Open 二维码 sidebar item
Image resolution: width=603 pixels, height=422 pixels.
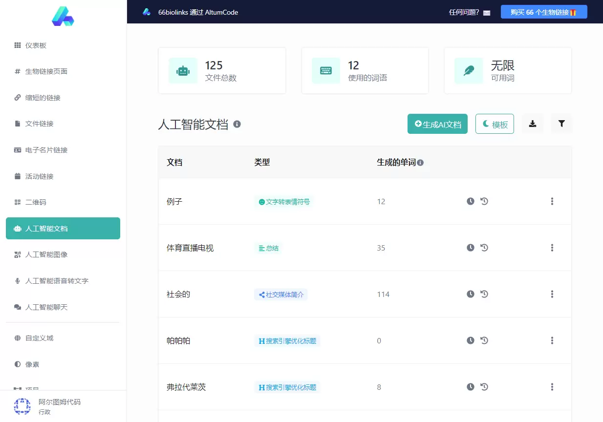[63, 202]
